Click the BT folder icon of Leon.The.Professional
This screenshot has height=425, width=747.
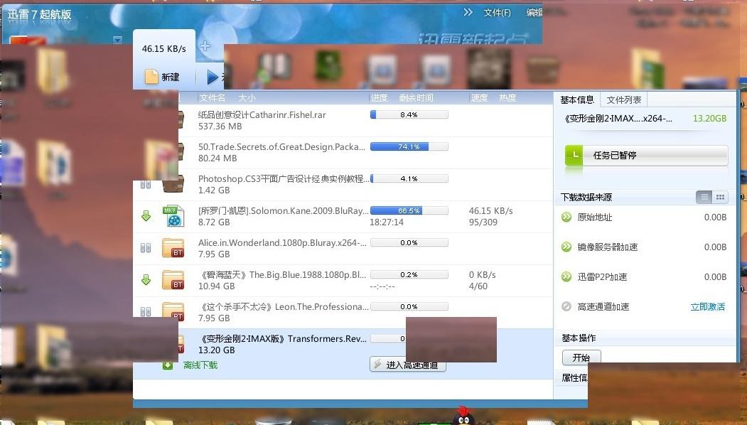(173, 311)
